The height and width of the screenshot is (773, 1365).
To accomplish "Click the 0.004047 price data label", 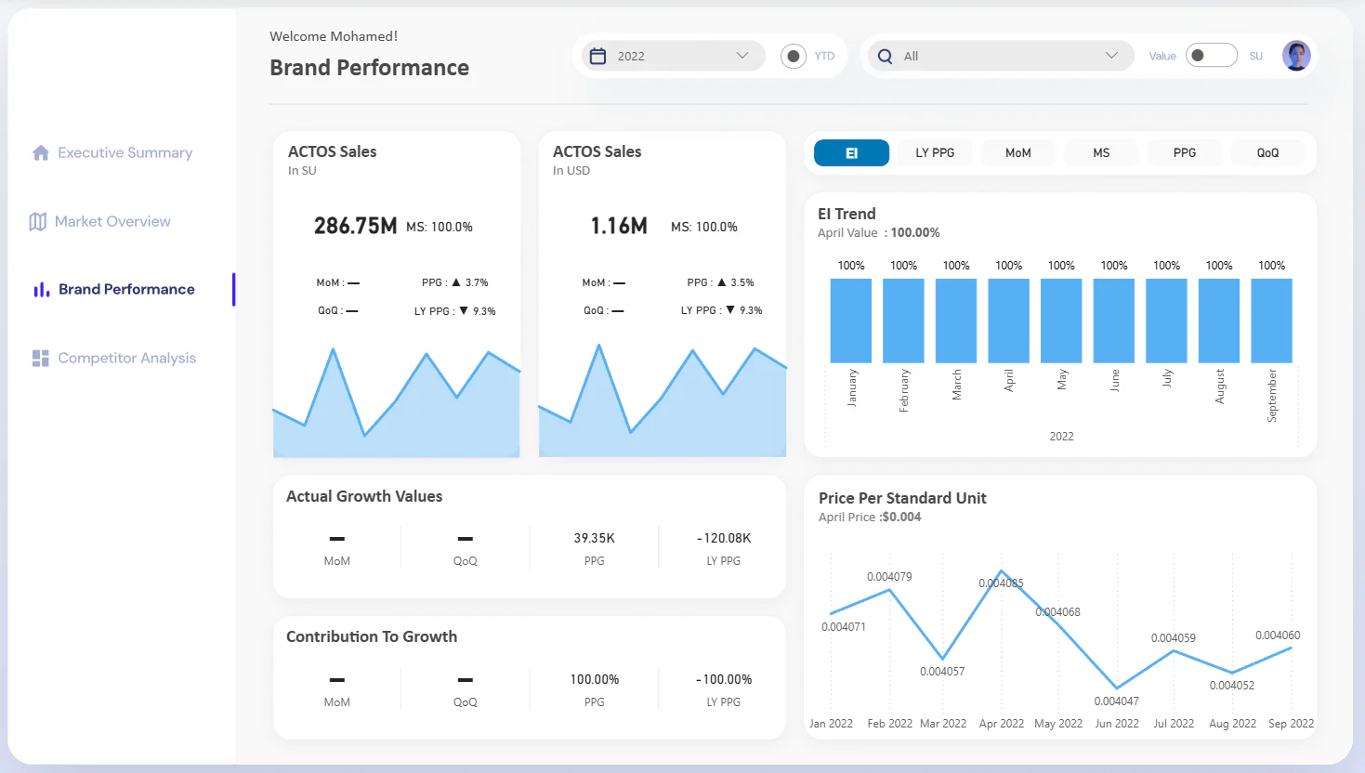I will click(x=1116, y=701).
